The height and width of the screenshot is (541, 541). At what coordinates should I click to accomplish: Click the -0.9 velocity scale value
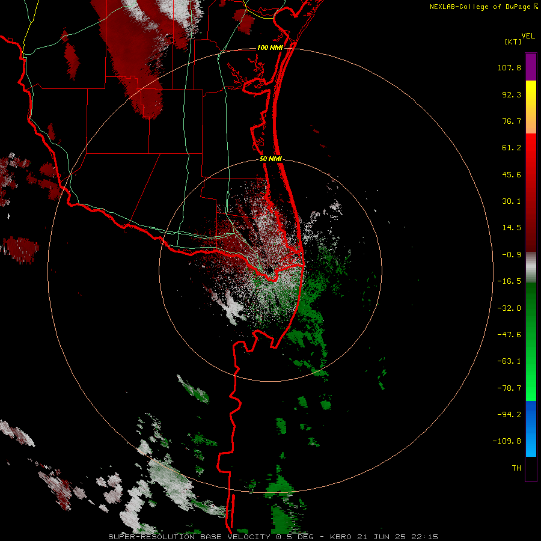(x=512, y=255)
